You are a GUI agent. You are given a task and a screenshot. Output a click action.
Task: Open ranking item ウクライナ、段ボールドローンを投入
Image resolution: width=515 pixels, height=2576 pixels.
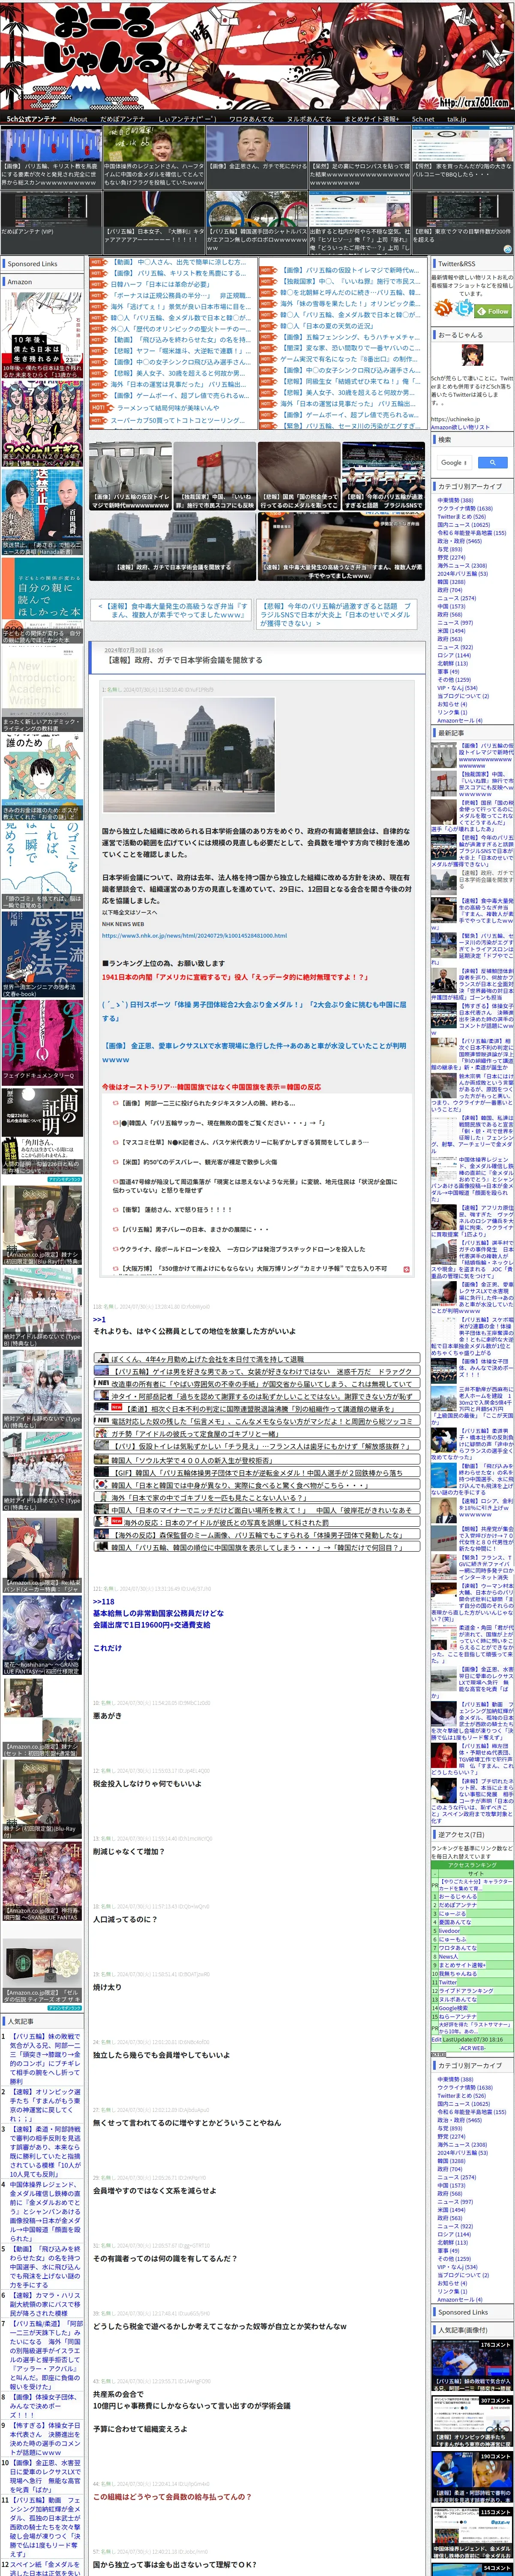(x=242, y=1249)
